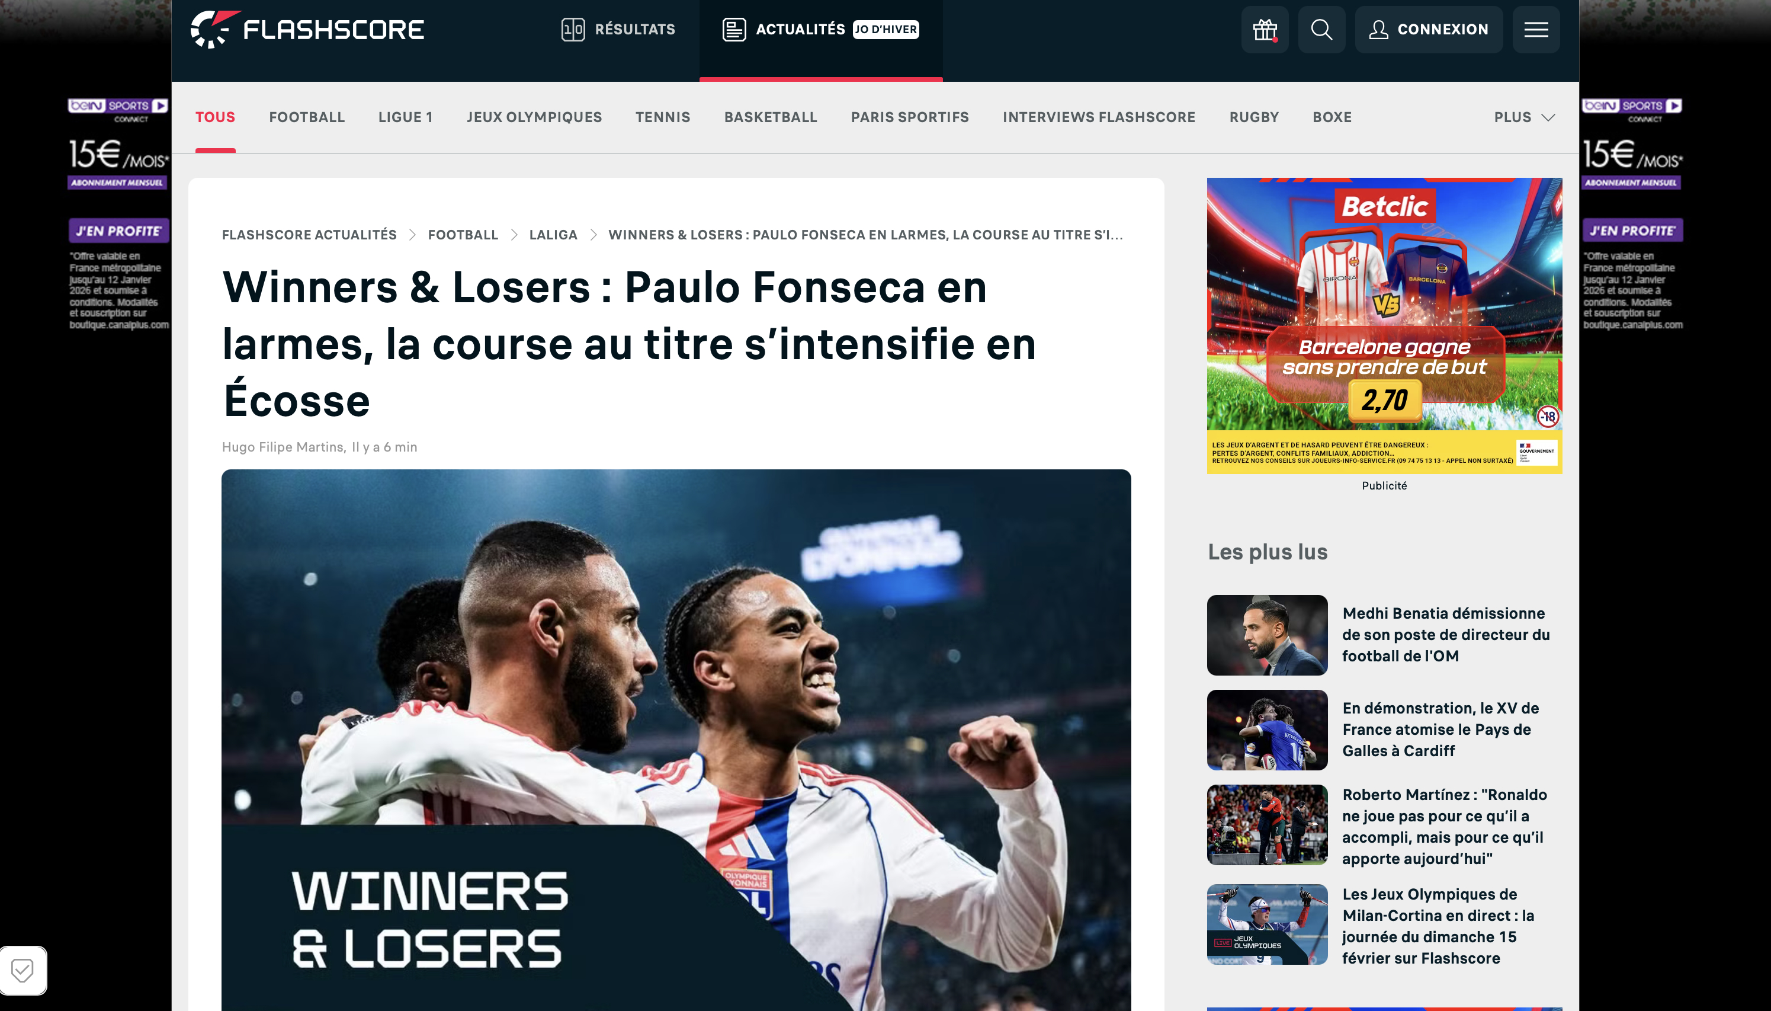Click the scoreboard icon next to Résultats

[573, 29]
